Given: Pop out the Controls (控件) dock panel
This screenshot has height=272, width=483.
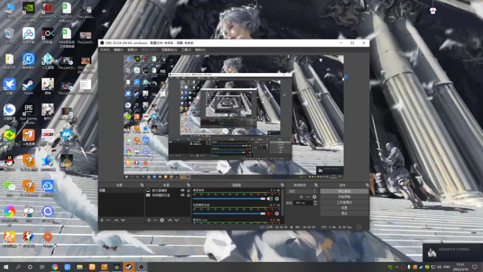Looking at the screenshot, I should (x=367, y=185).
